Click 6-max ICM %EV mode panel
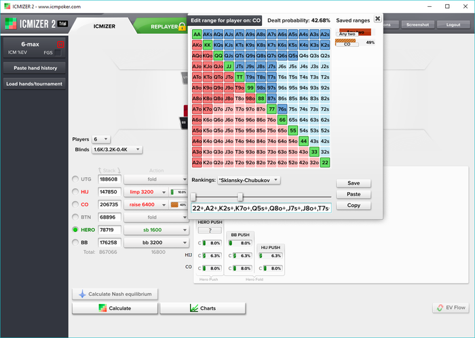 (x=34, y=48)
